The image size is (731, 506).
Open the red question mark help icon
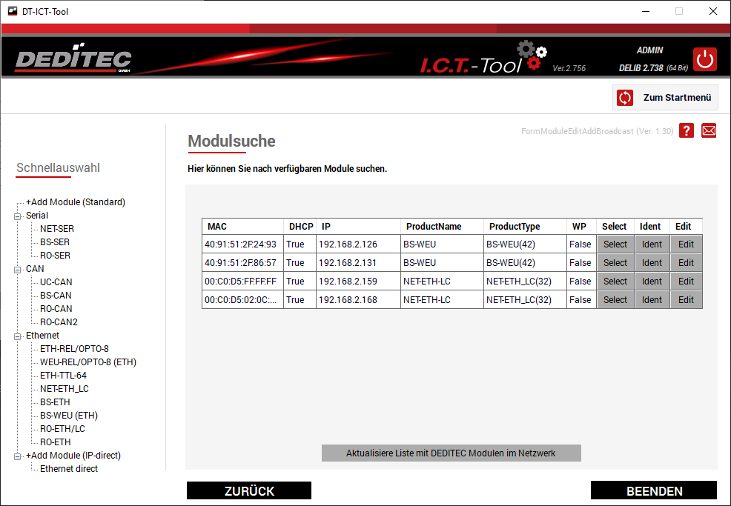pyautogui.click(x=687, y=131)
